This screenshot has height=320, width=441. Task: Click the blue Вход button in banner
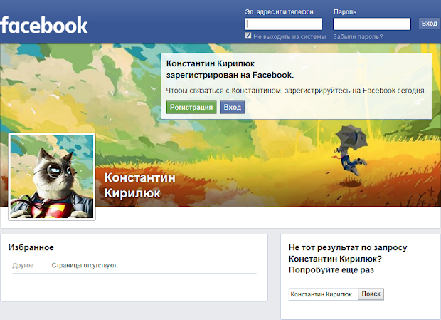tap(233, 108)
